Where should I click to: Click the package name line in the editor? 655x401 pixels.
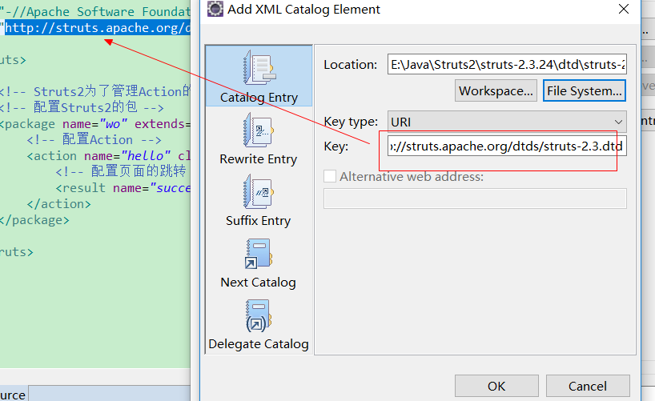[94, 124]
